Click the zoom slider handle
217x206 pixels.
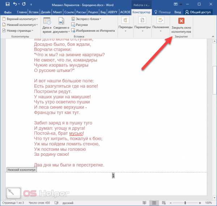click(185, 203)
